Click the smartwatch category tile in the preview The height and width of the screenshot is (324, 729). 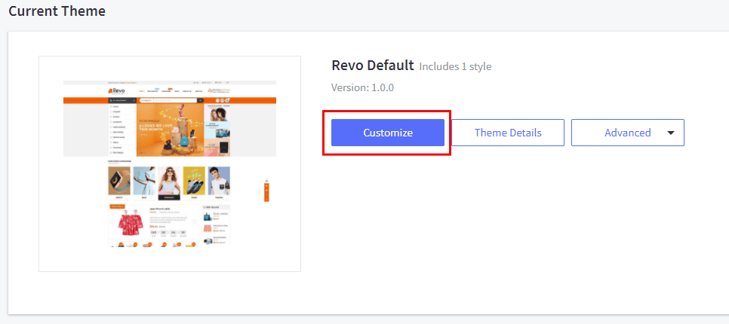click(120, 182)
